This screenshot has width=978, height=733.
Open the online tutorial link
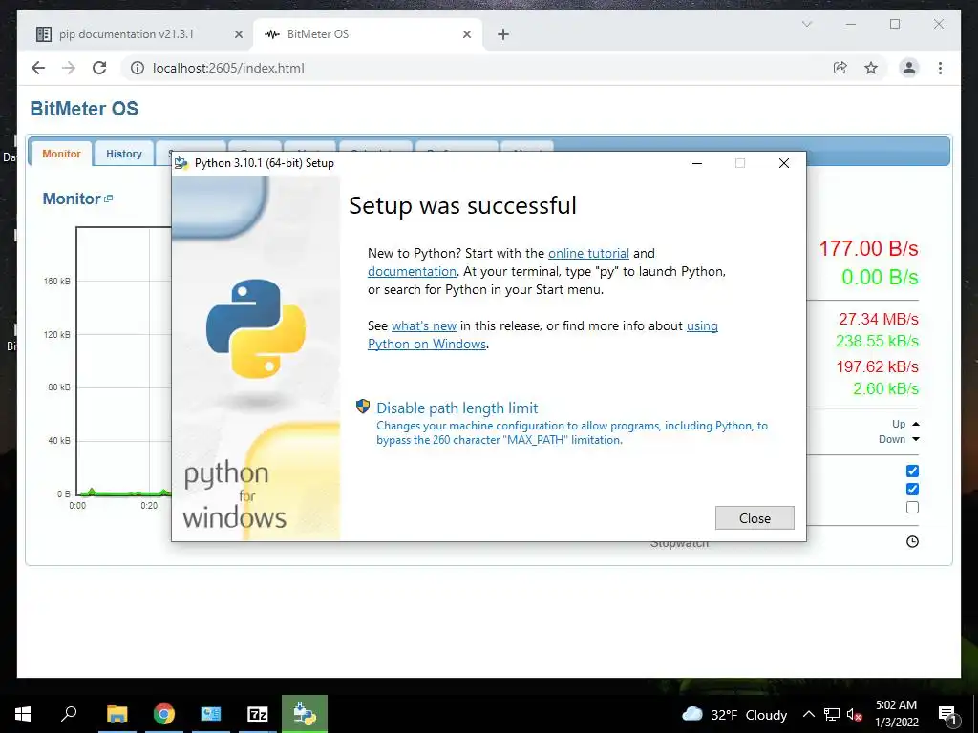(588, 253)
